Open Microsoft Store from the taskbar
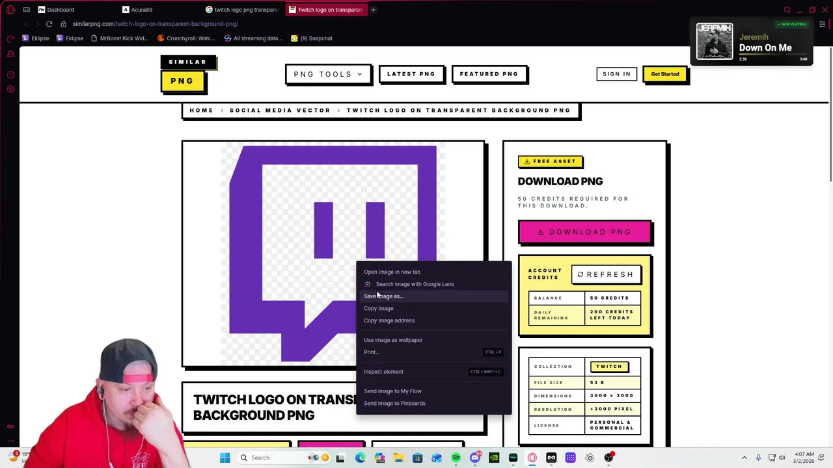The image size is (833, 468). [x=417, y=458]
